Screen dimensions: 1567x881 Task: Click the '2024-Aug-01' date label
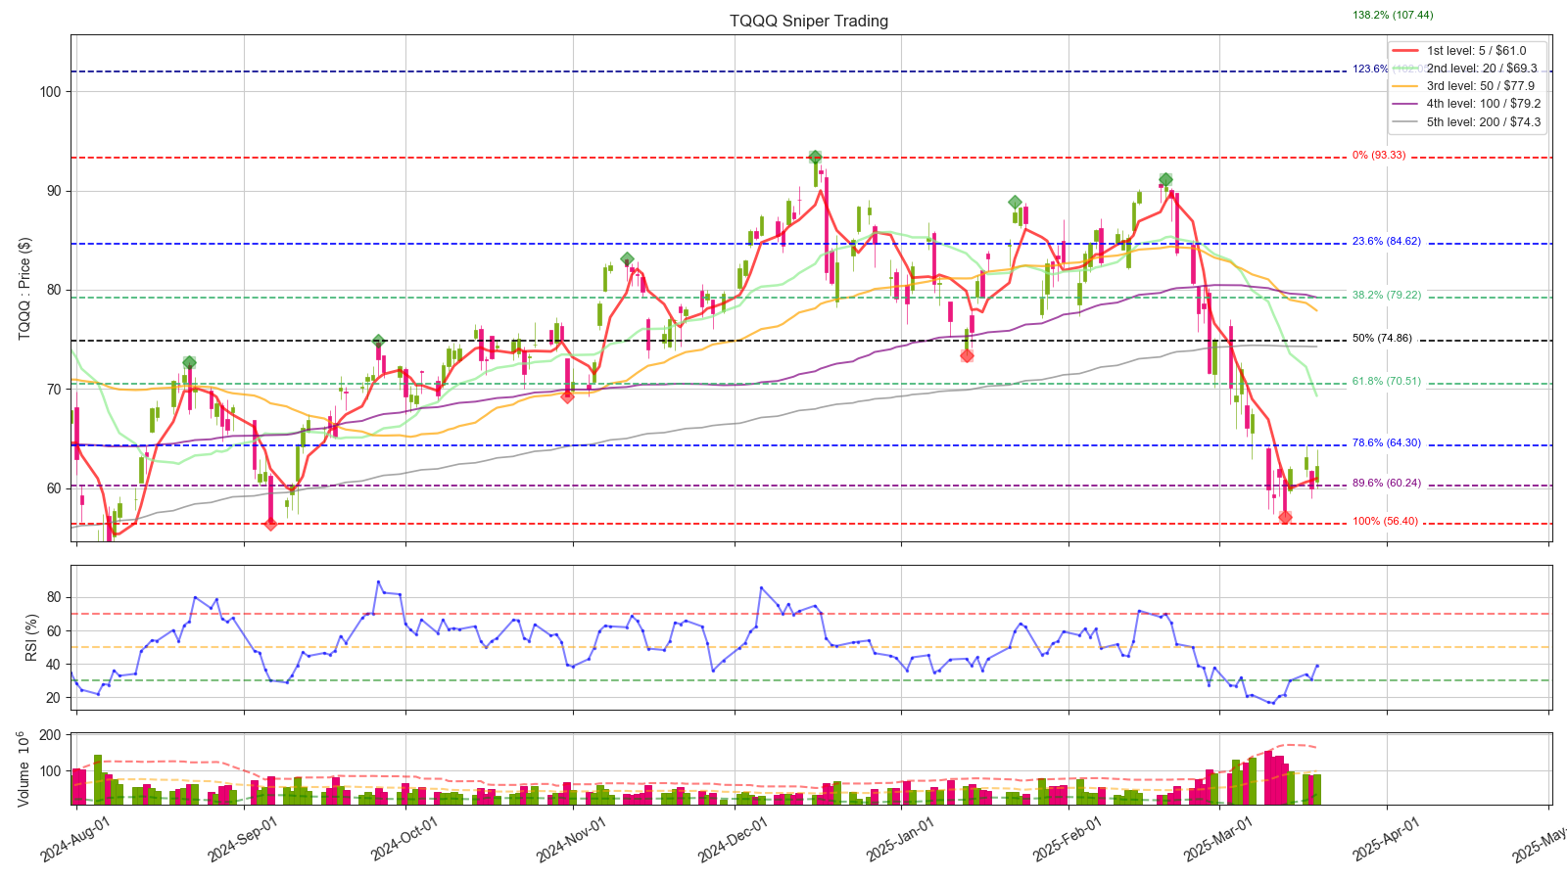pyautogui.click(x=74, y=839)
